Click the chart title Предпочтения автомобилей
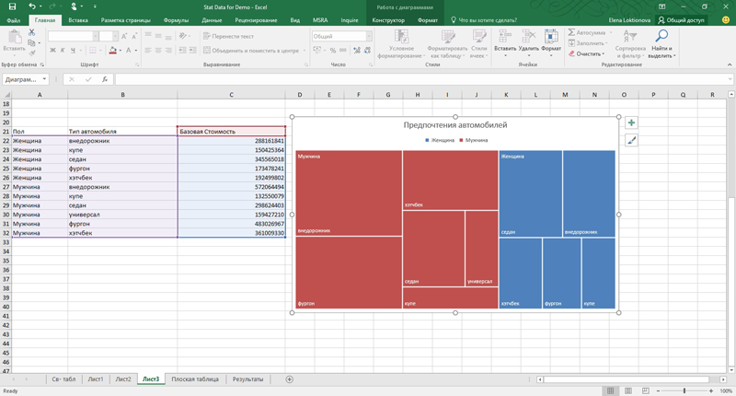The width and height of the screenshot is (736, 396). (455, 125)
